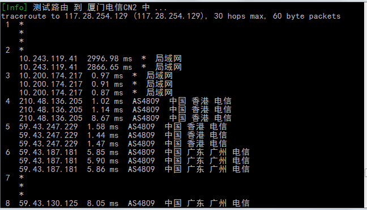Click the scrollbar at right window edge
367x210 pixels.
[366, 173]
